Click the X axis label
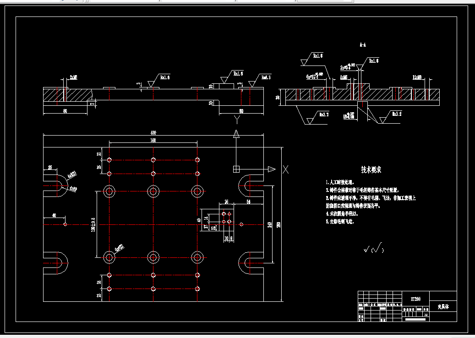The width and height of the screenshot is (475, 338). tap(285, 169)
